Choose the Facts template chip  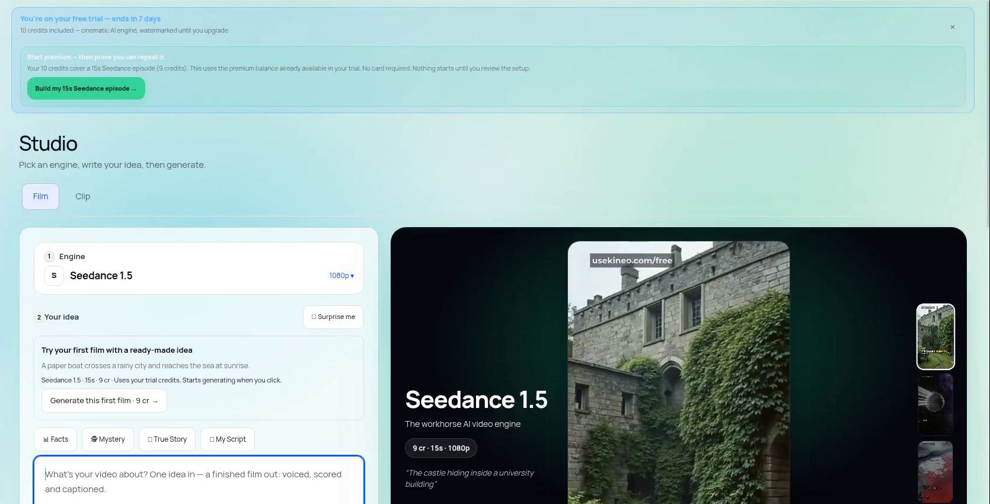(56, 439)
